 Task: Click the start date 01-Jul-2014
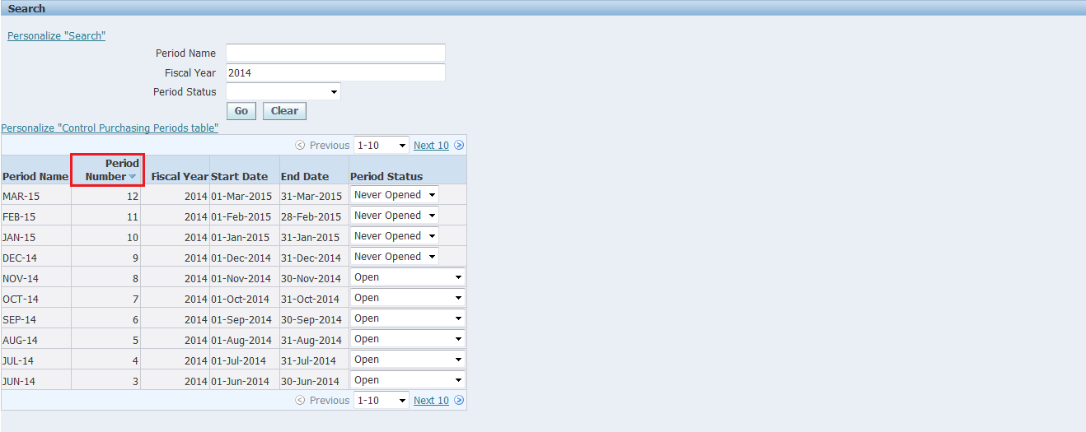pos(239,361)
